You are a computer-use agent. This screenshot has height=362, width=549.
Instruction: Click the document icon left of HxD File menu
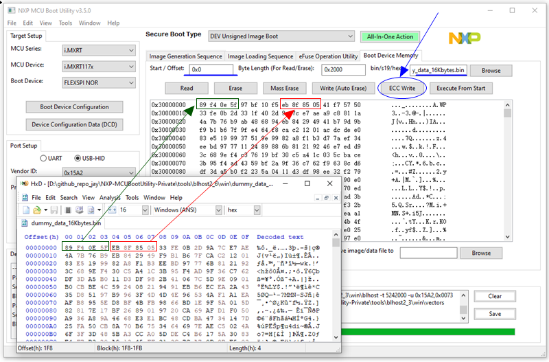click(25, 198)
